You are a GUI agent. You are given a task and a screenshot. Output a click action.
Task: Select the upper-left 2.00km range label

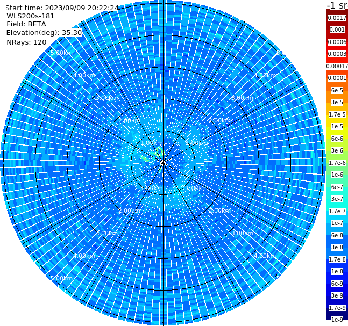[129, 120]
